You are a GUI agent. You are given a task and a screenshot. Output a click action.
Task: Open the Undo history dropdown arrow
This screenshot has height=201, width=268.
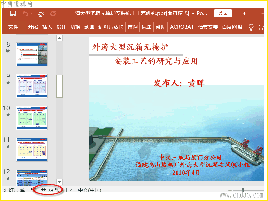coord(32,13)
